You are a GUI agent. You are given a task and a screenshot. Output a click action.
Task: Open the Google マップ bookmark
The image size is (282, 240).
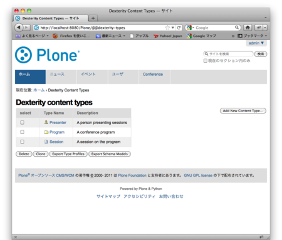pyautogui.click(x=201, y=36)
